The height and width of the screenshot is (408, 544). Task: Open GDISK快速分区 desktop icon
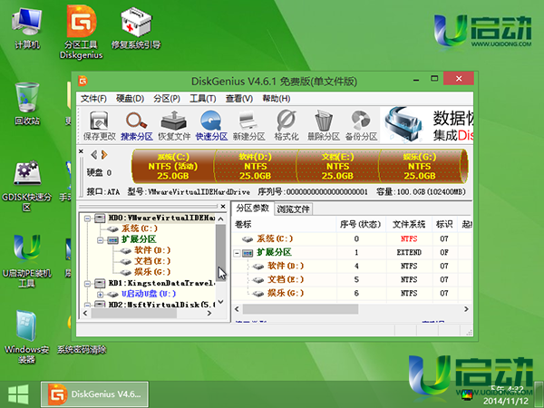(27, 186)
